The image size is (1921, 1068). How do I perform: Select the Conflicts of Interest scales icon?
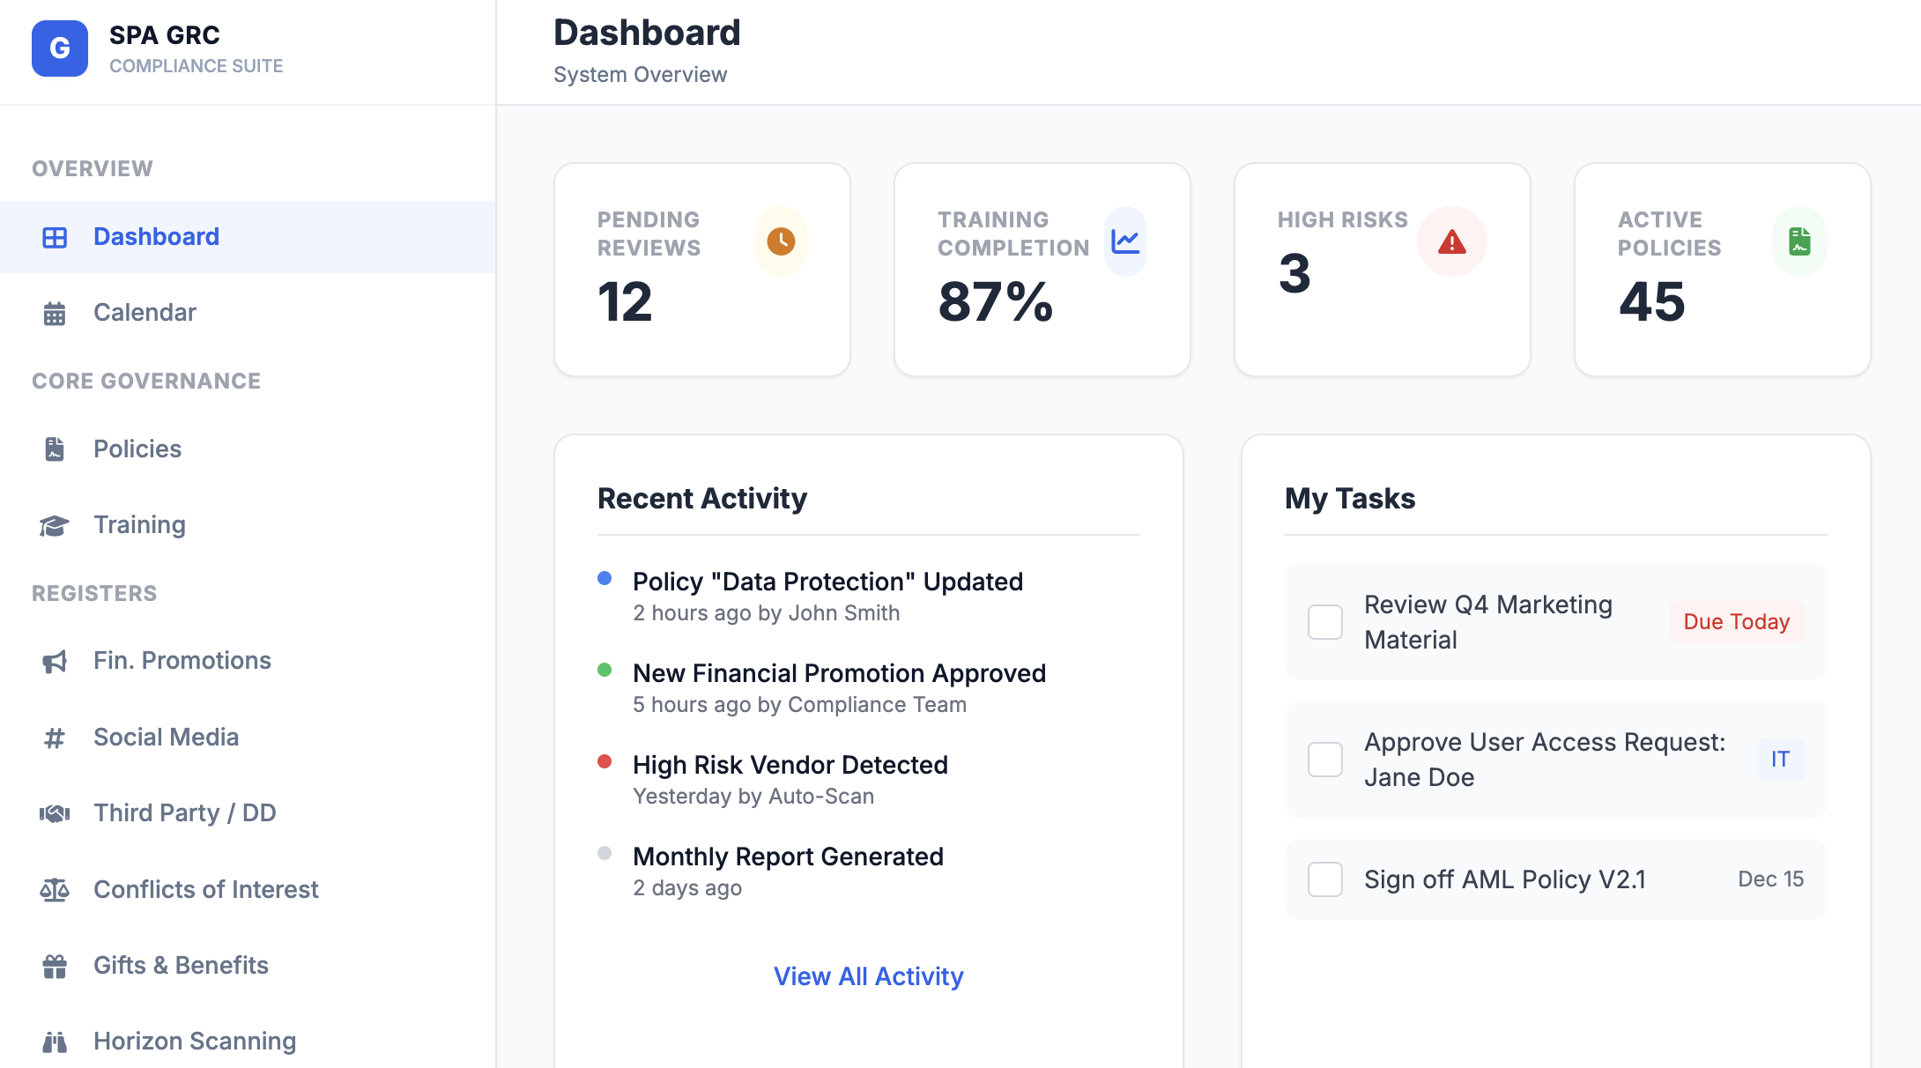coord(55,889)
